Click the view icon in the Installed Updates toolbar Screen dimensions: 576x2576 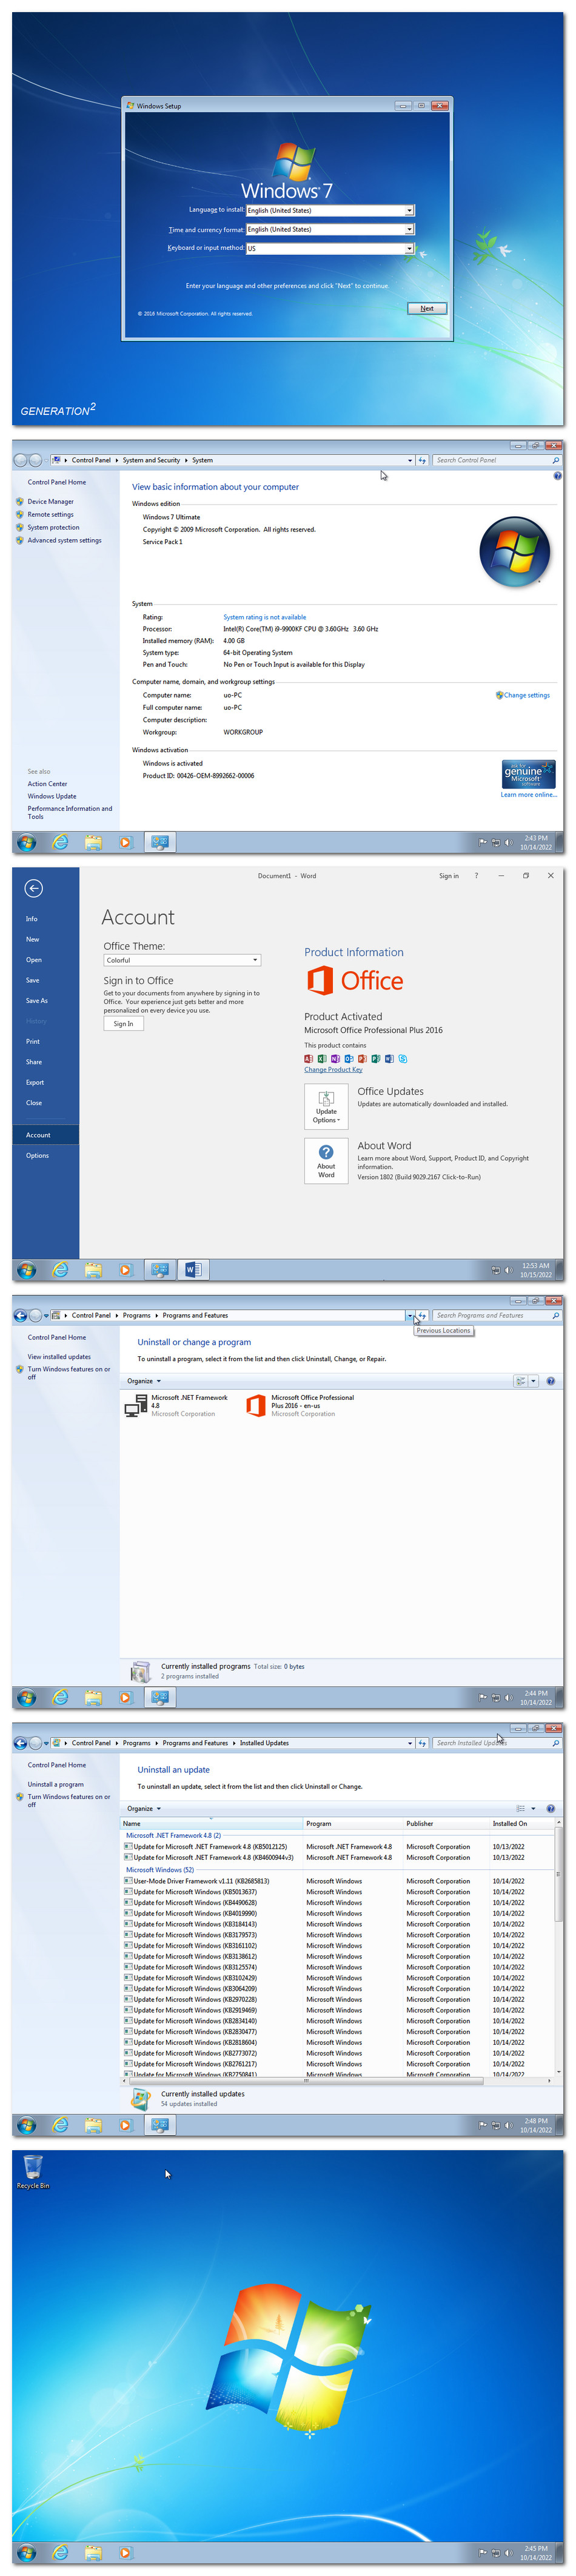tap(521, 1808)
